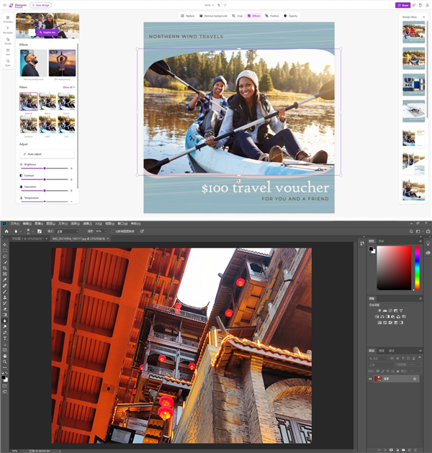Select the Rectangular Marquee tool in Photoshop
432x453 pixels.
point(4,251)
